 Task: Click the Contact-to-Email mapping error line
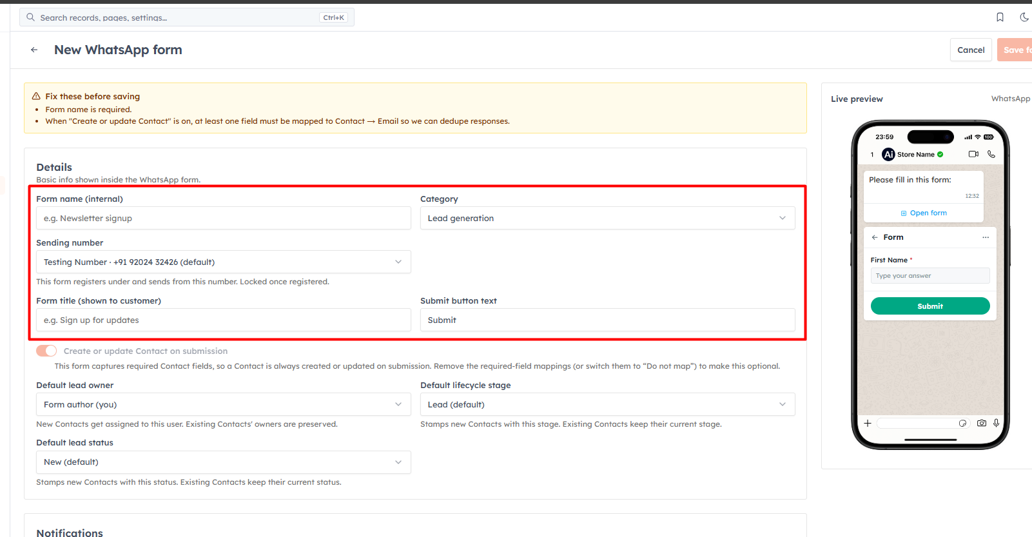[x=277, y=121]
